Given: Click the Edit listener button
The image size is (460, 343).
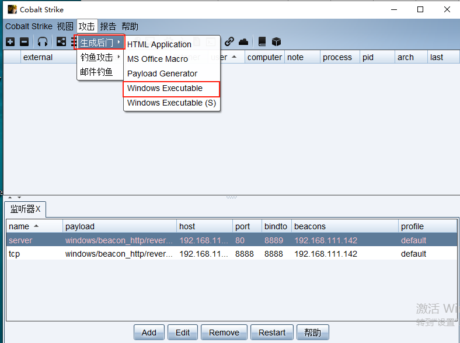Looking at the screenshot, I should (183, 332).
